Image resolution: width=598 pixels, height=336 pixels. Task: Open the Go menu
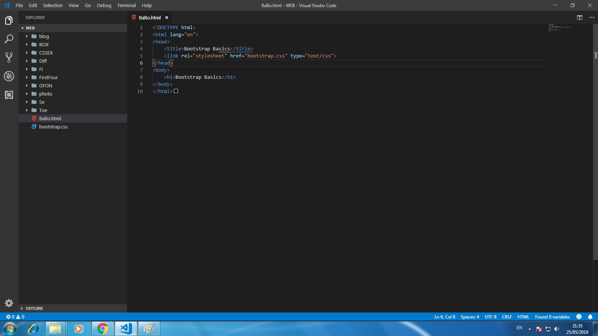point(88,5)
